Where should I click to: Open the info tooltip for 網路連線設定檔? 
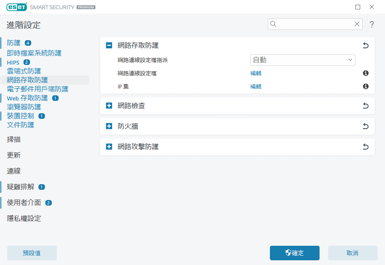point(365,73)
